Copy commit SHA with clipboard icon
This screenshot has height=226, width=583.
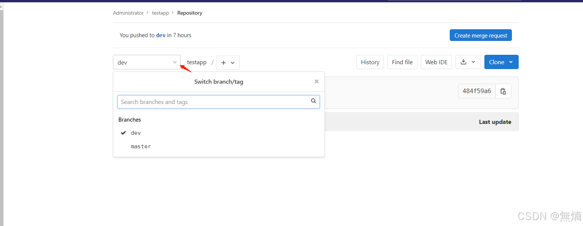coord(503,91)
